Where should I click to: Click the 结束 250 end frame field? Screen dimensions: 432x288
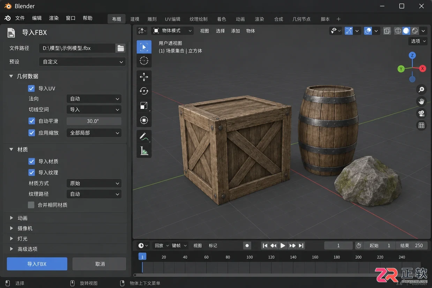click(x=412, y=245)
